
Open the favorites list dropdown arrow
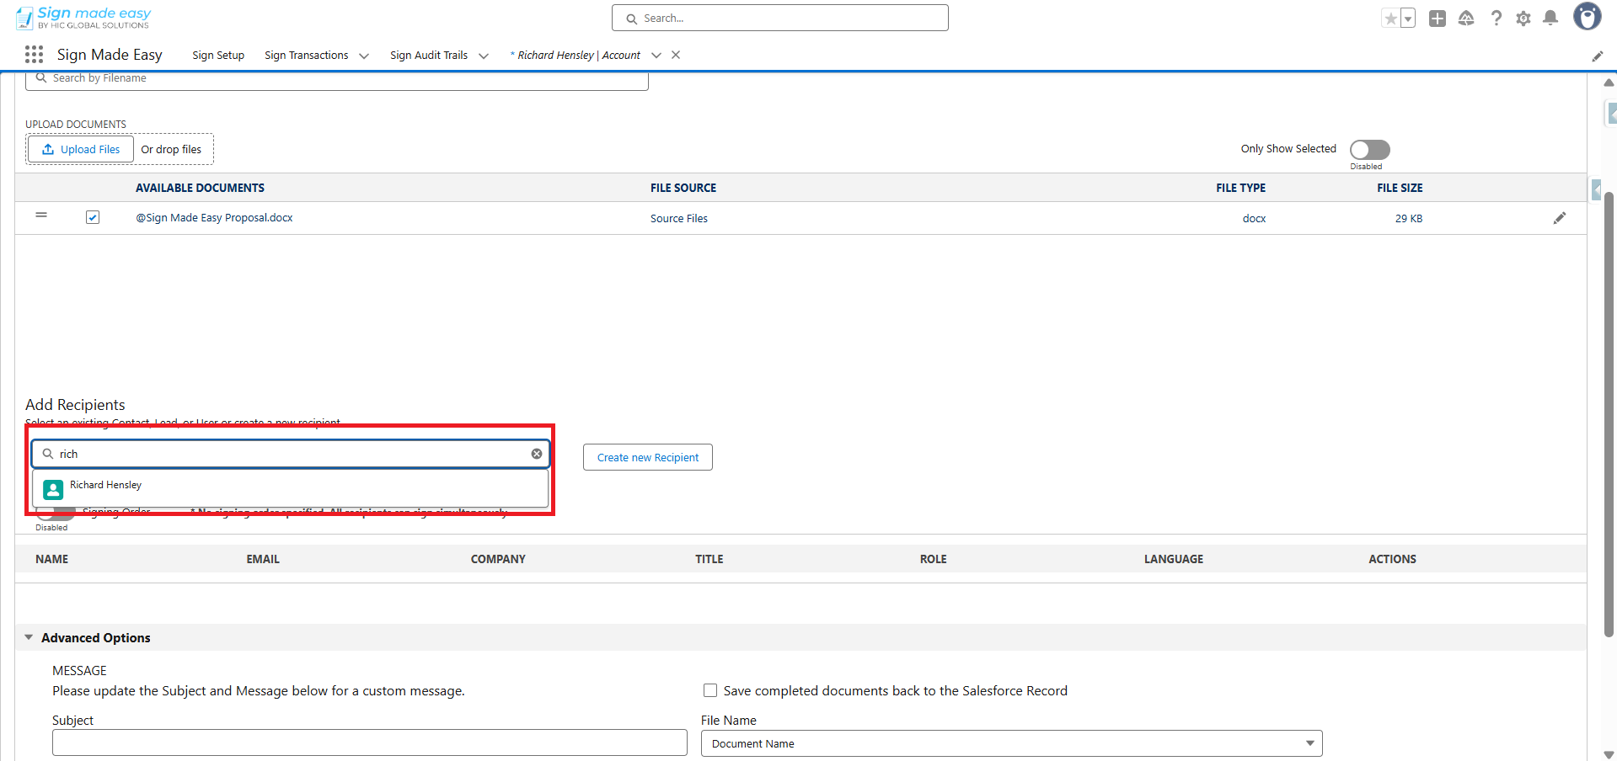point(1408,19)
